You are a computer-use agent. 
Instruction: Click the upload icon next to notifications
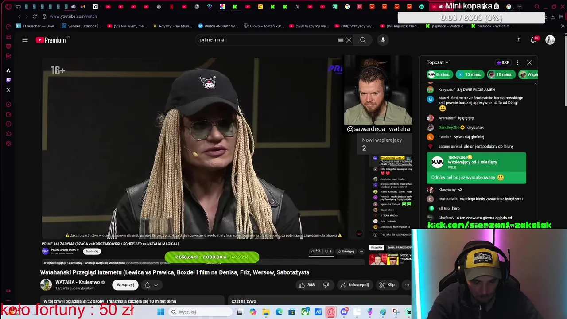click(519, 40)
